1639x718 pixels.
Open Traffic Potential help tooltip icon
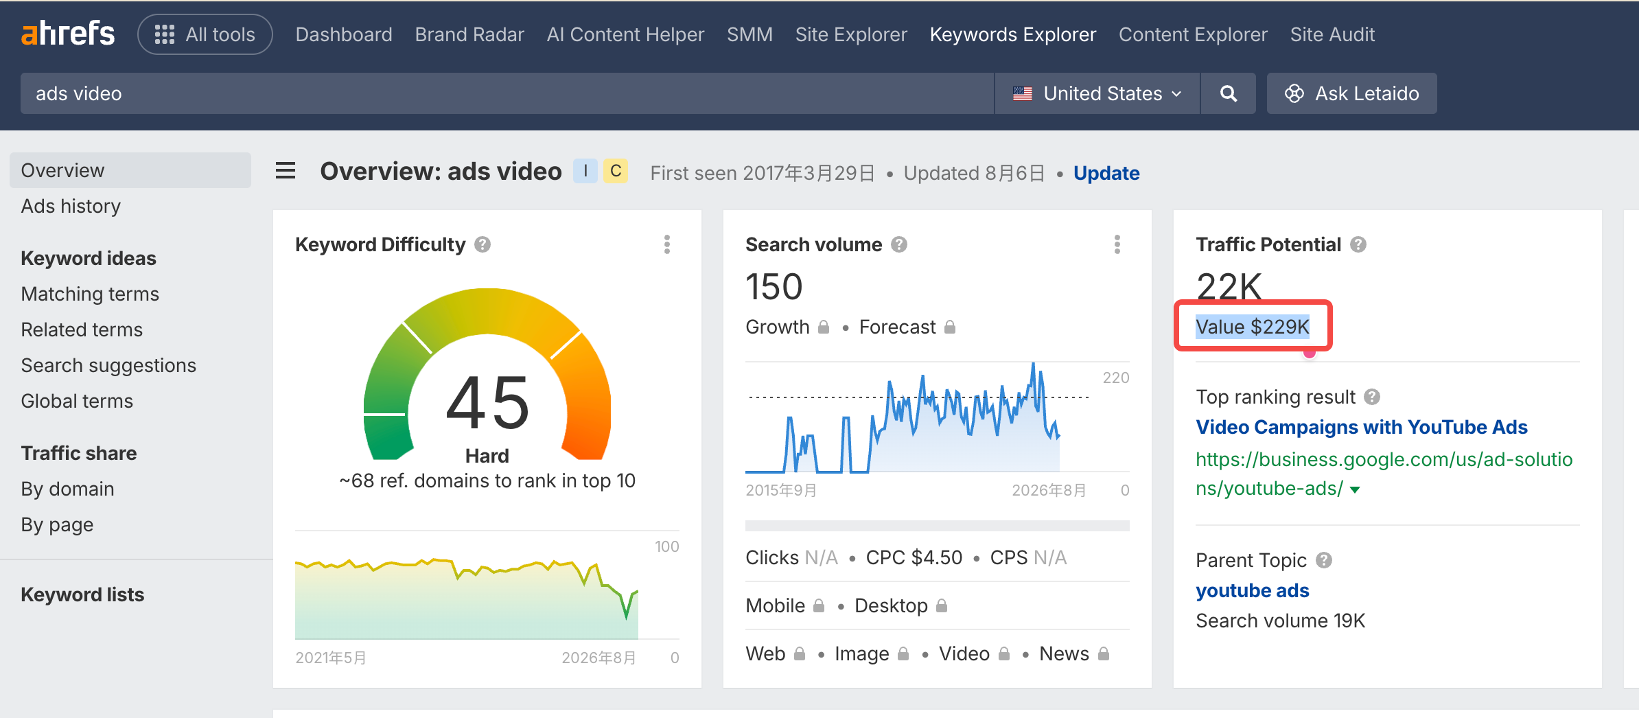[1358, 244]
